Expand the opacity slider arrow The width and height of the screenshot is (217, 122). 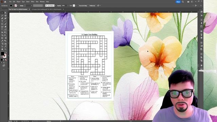click(x=68, y=6)
